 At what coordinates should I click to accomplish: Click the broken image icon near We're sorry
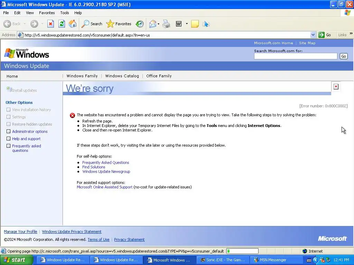coord(336,87)
